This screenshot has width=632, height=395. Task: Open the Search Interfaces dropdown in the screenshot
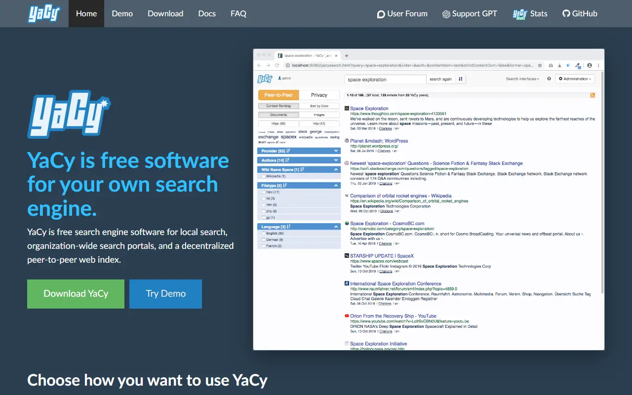coord(522,79)
